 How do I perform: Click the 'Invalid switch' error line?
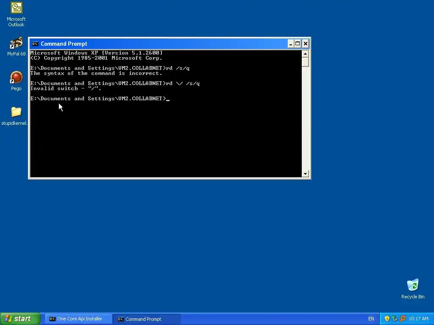click(66, 88)
